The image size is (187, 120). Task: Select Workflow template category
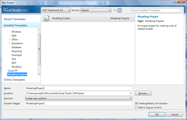[16, 67]
